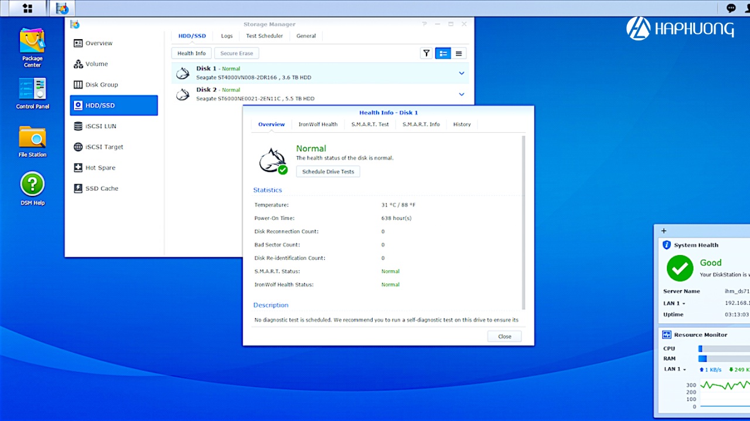
Task: Click the Storage Manager taskbar icon
Action: [x=62, y=8]
